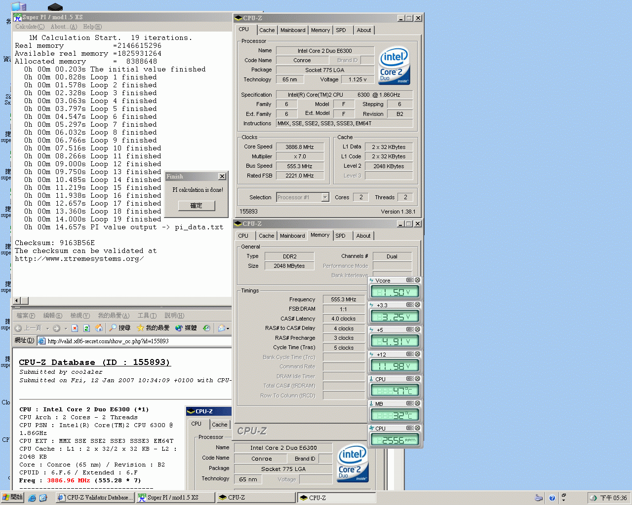This screenshot has width=632, height=505.
Task: Click the CAS# Latency value 4.0 clocks
Action: (344, 319)
